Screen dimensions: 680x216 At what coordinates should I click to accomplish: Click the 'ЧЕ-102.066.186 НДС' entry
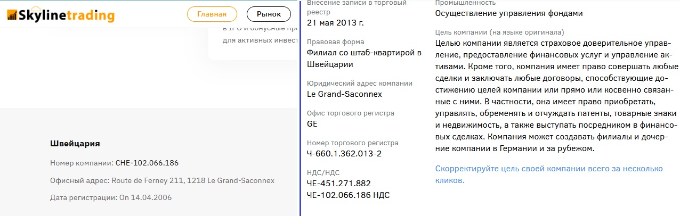point(348,195)
